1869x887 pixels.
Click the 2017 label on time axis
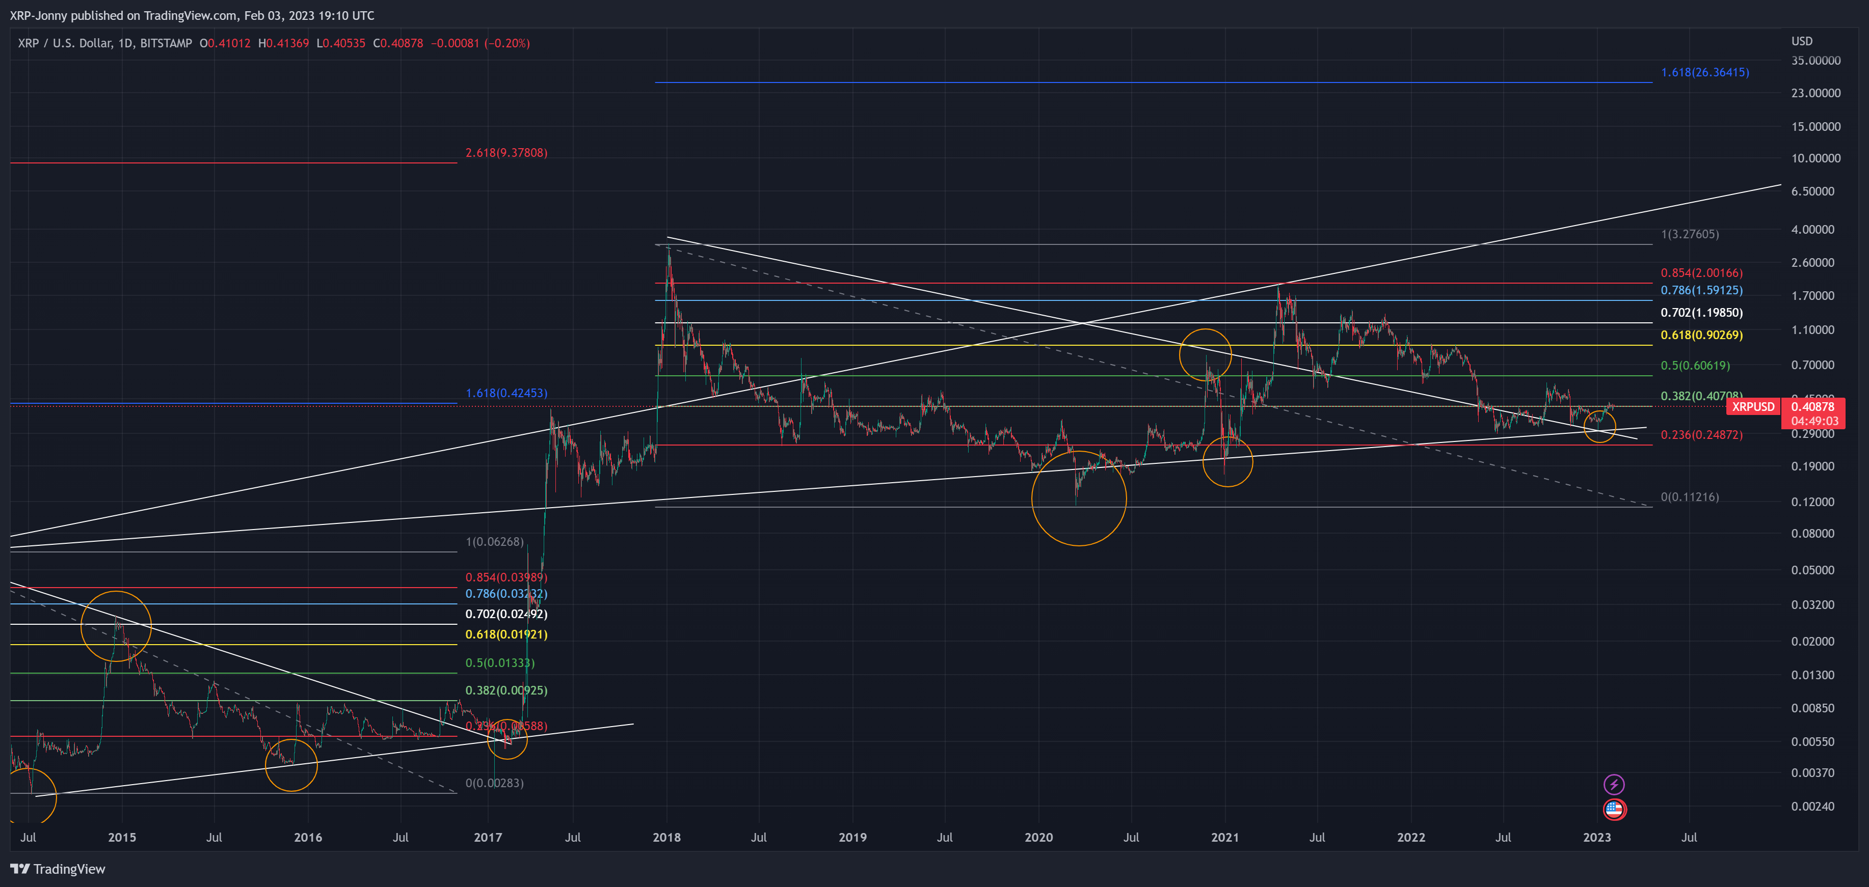[488, 838]
